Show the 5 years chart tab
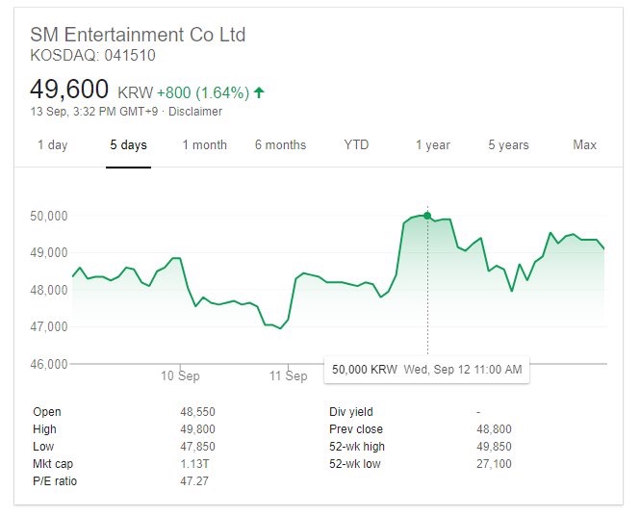Screen dimensions: 640x517 pos(508,145)
